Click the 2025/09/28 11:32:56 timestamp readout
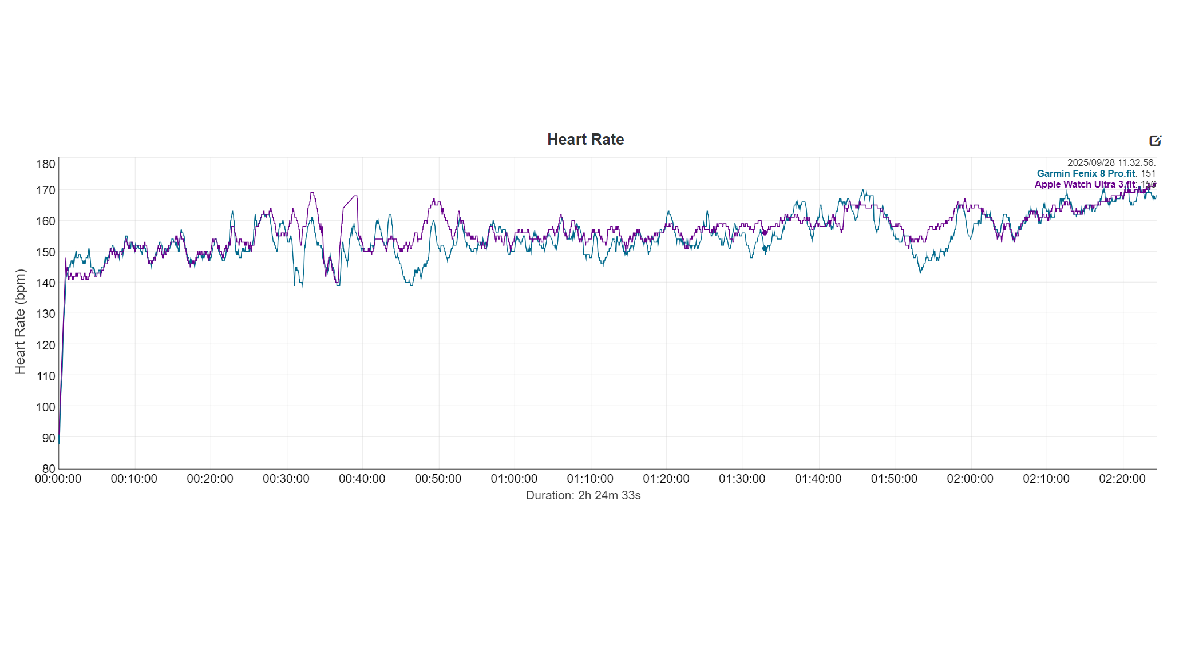1187x648 pixels. (1111, 162)
